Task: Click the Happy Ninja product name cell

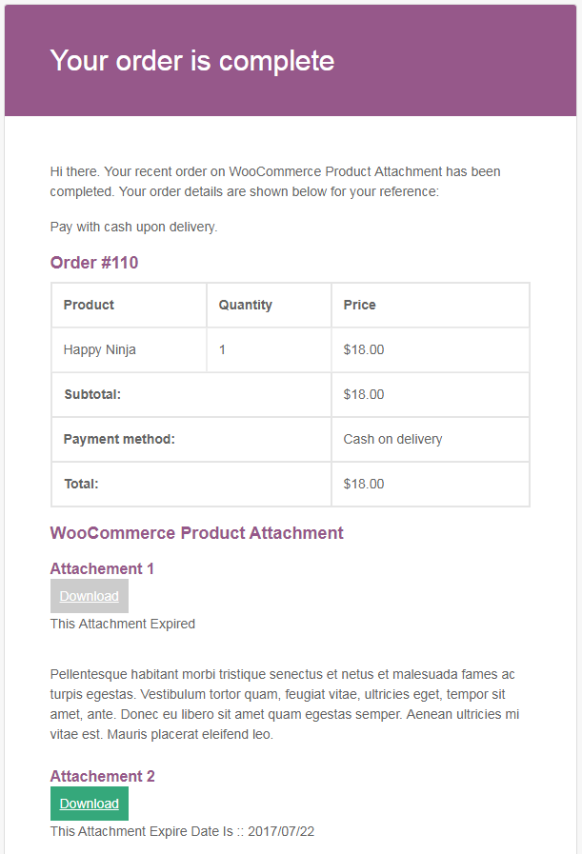Action: click(x=130, y=349)
